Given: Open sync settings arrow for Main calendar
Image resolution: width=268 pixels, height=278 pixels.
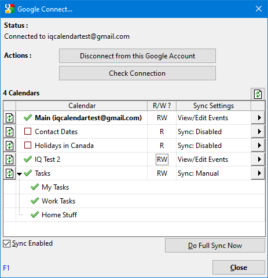Looking at the screenshot, I should 258,118.
